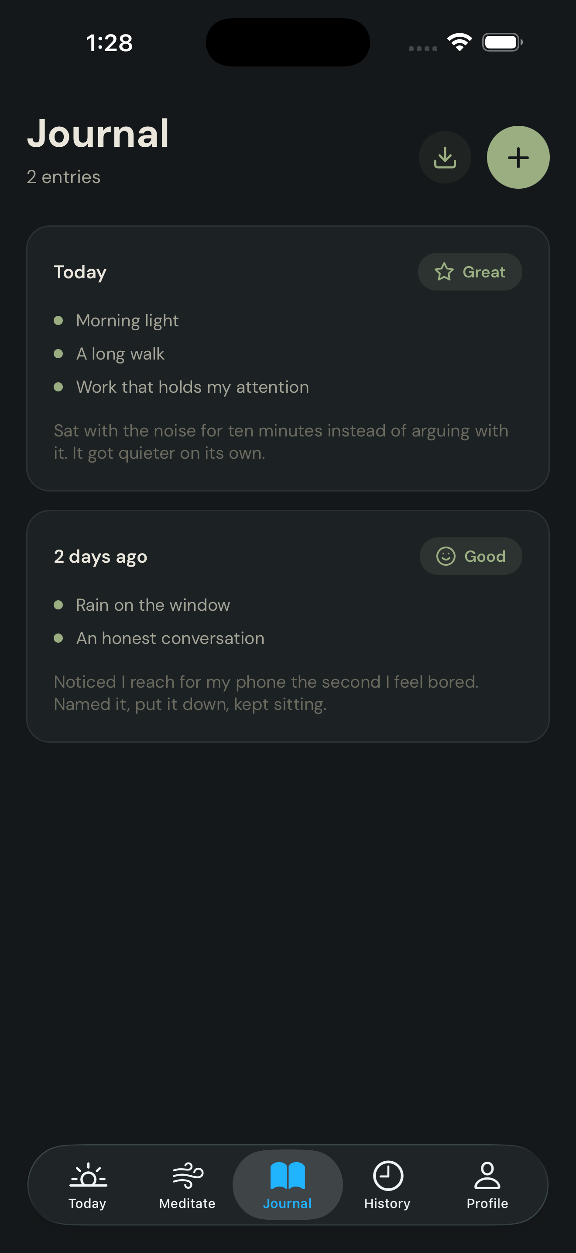Open the Meditate wind icon
This screenshot has height=1253, width=576.
[188, 1175]
